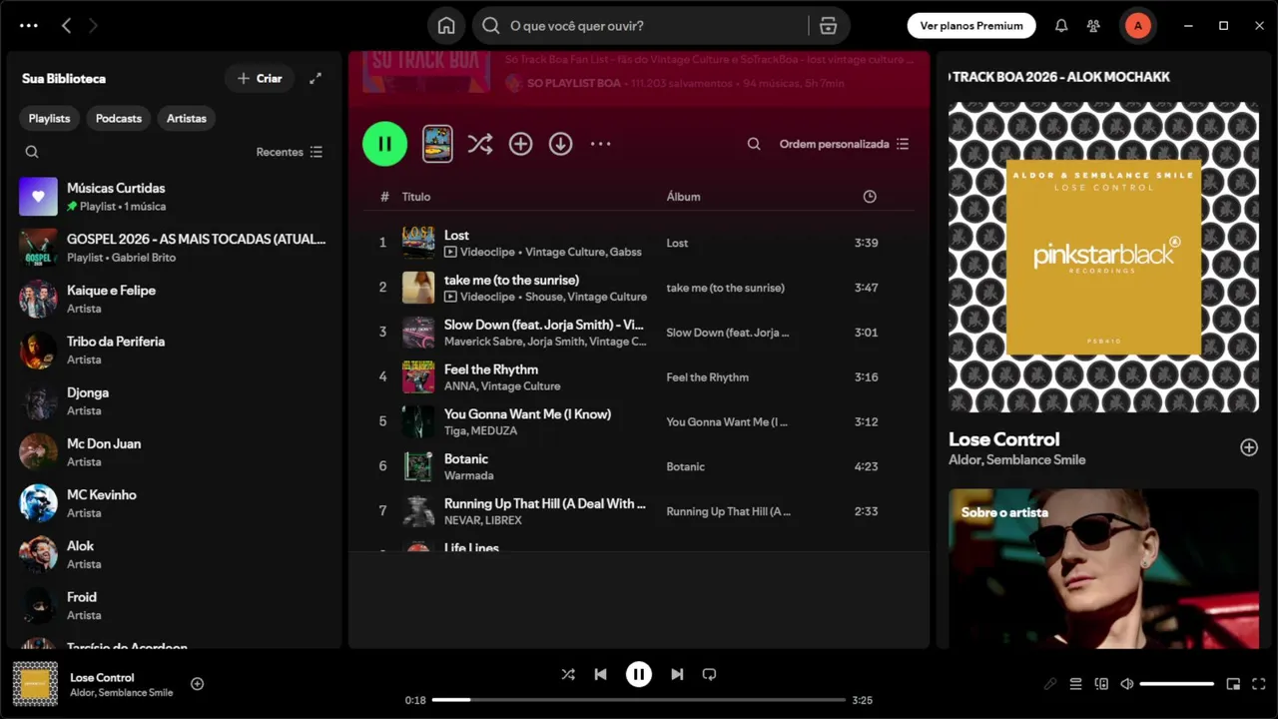Sort tracks by duration clock icon
The width and height of the screenshot is (1278, 719).
click(870, 197)
